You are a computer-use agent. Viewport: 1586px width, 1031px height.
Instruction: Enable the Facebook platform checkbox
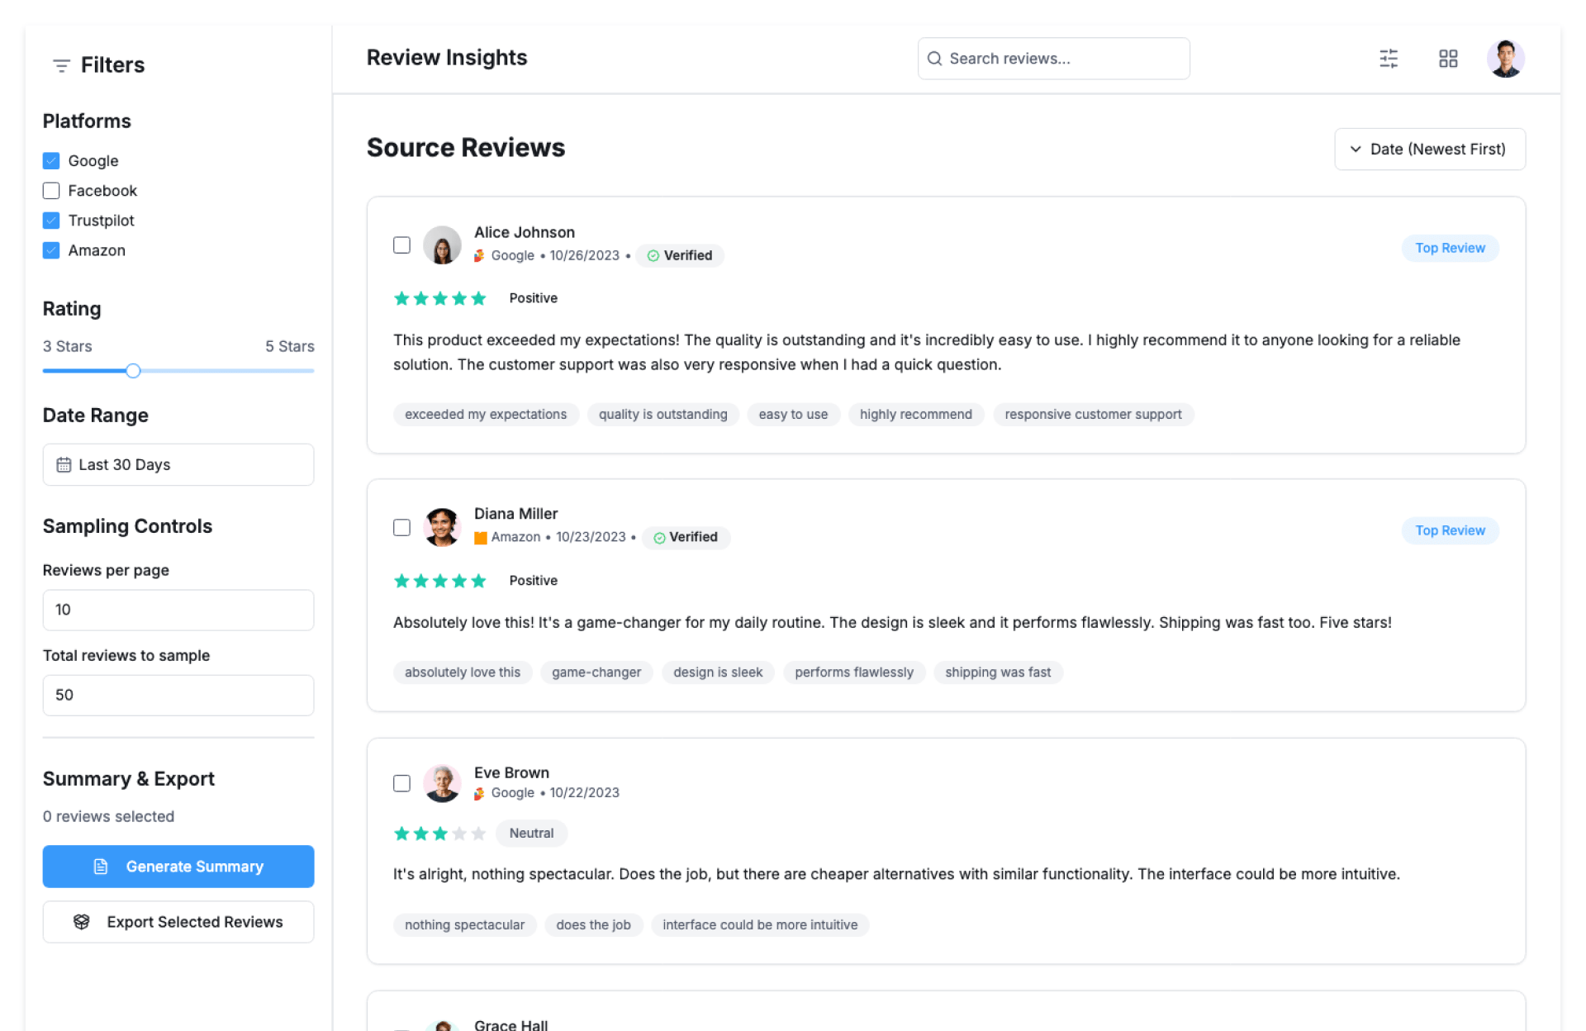(x=51, y=191)
